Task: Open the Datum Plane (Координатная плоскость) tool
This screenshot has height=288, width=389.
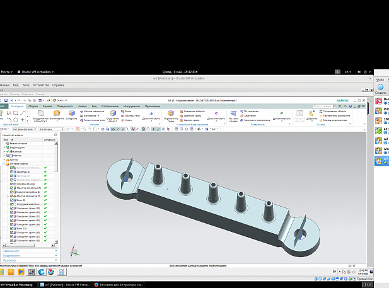Action: click(x=39, y=114)
